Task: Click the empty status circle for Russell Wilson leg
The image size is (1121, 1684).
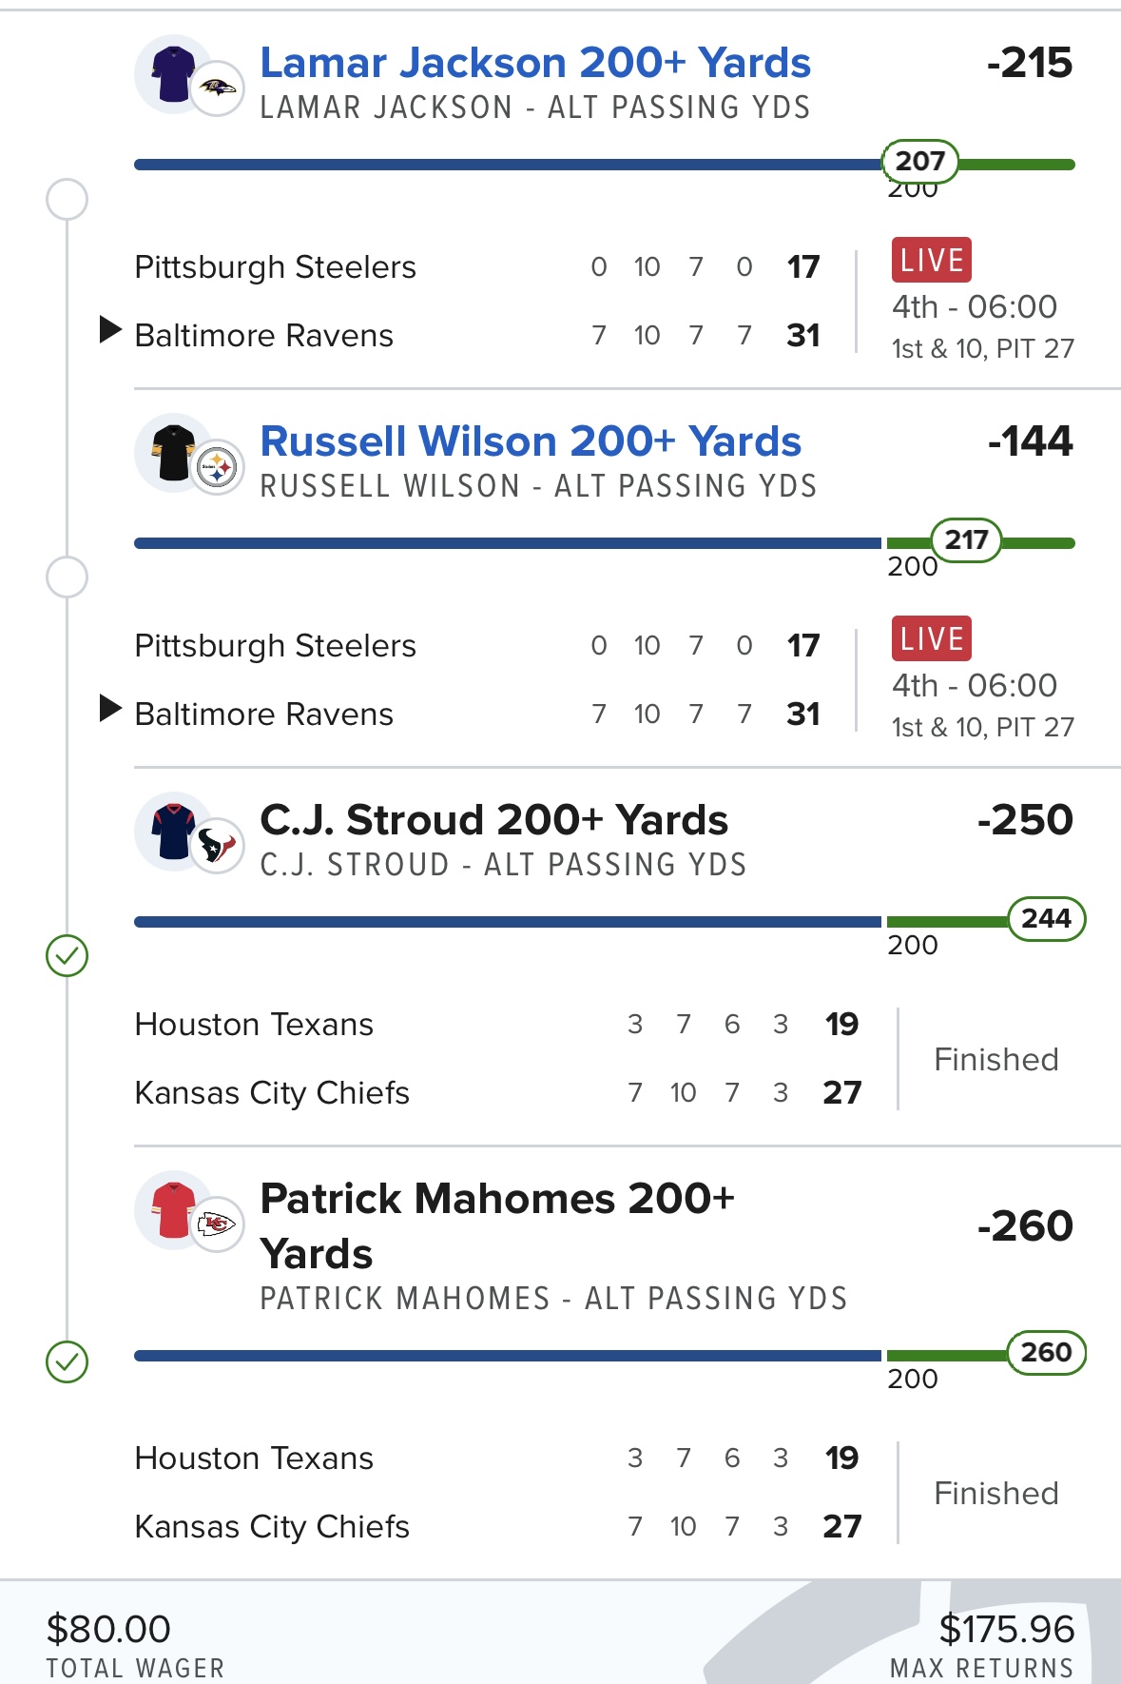Action: tap(67, 578)
